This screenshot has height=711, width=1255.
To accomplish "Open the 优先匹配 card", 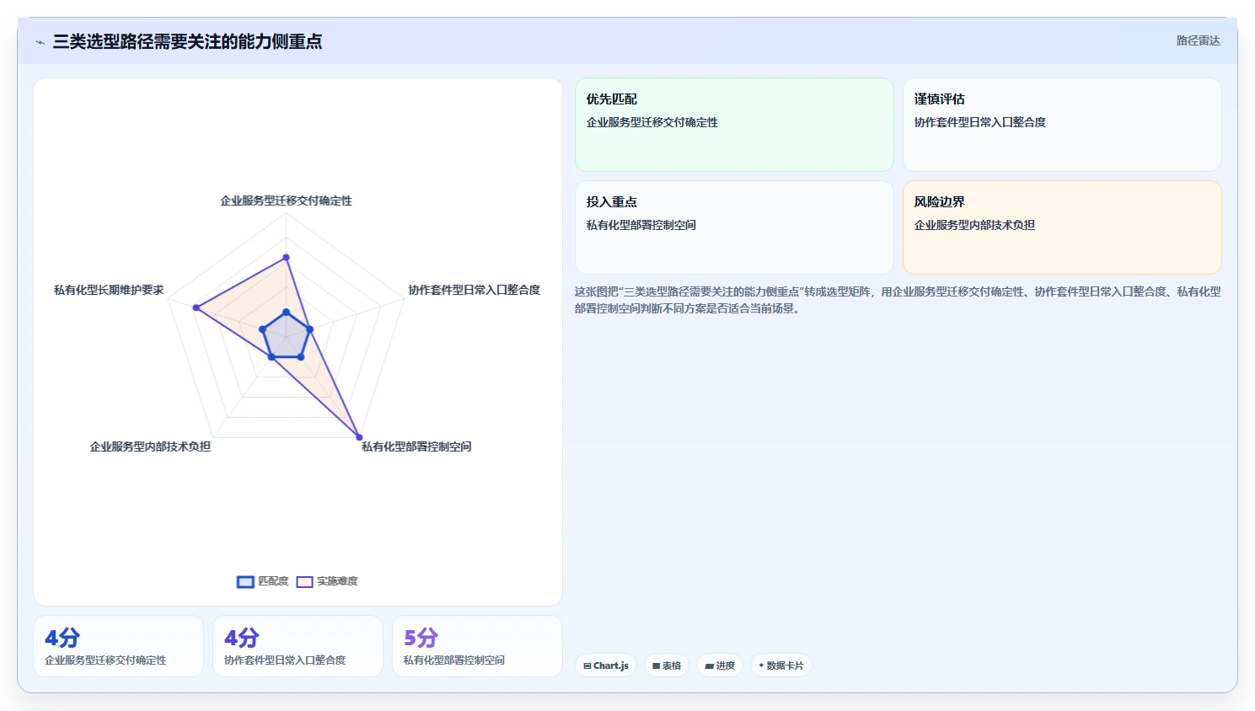I will point(734,125).
